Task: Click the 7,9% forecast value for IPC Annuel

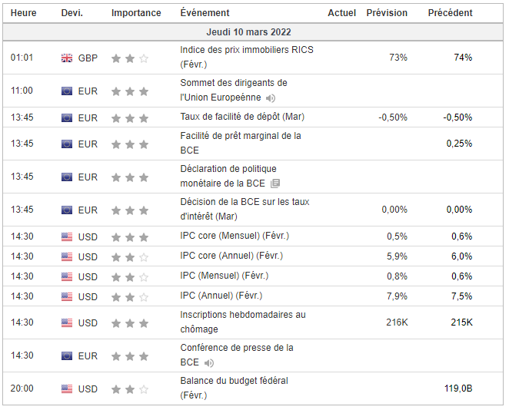Action: [x=397, y=296]
